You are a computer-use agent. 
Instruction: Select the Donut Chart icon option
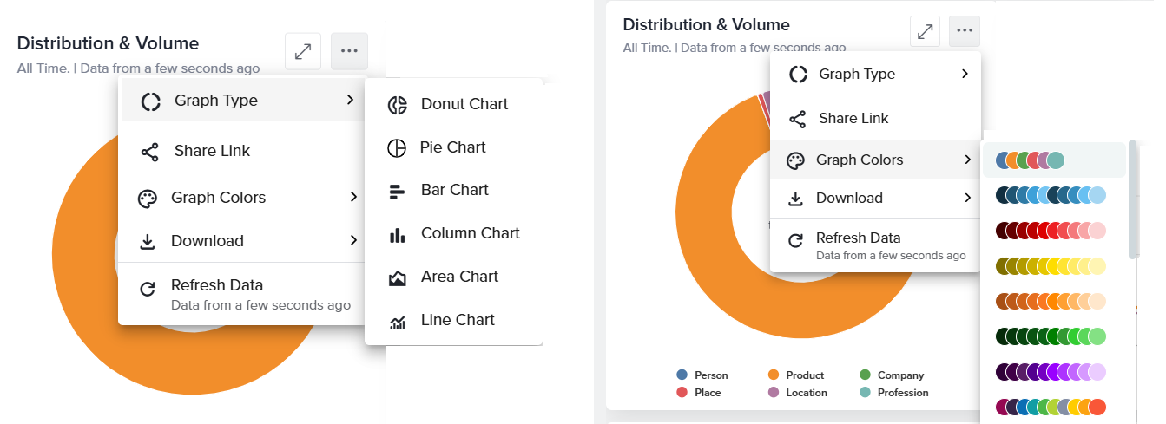coord(398,105)
